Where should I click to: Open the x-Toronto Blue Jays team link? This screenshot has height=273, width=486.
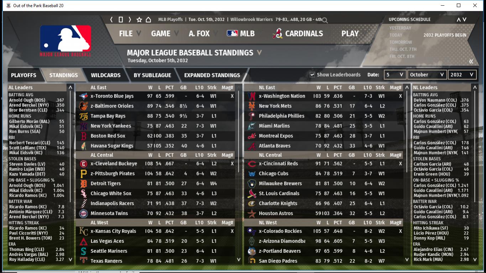point(112,96)
